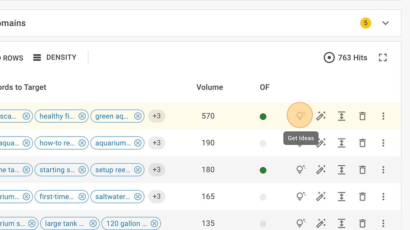The image size is (410, 230).
Task: Click green OF status dot in 180 row
Action: point(263,170)
